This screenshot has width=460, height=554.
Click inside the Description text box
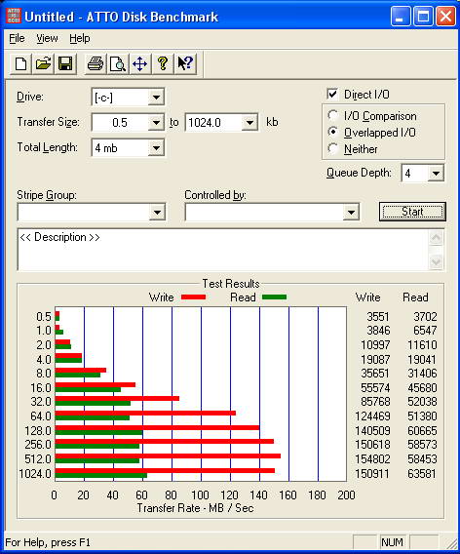click(223, 250)
